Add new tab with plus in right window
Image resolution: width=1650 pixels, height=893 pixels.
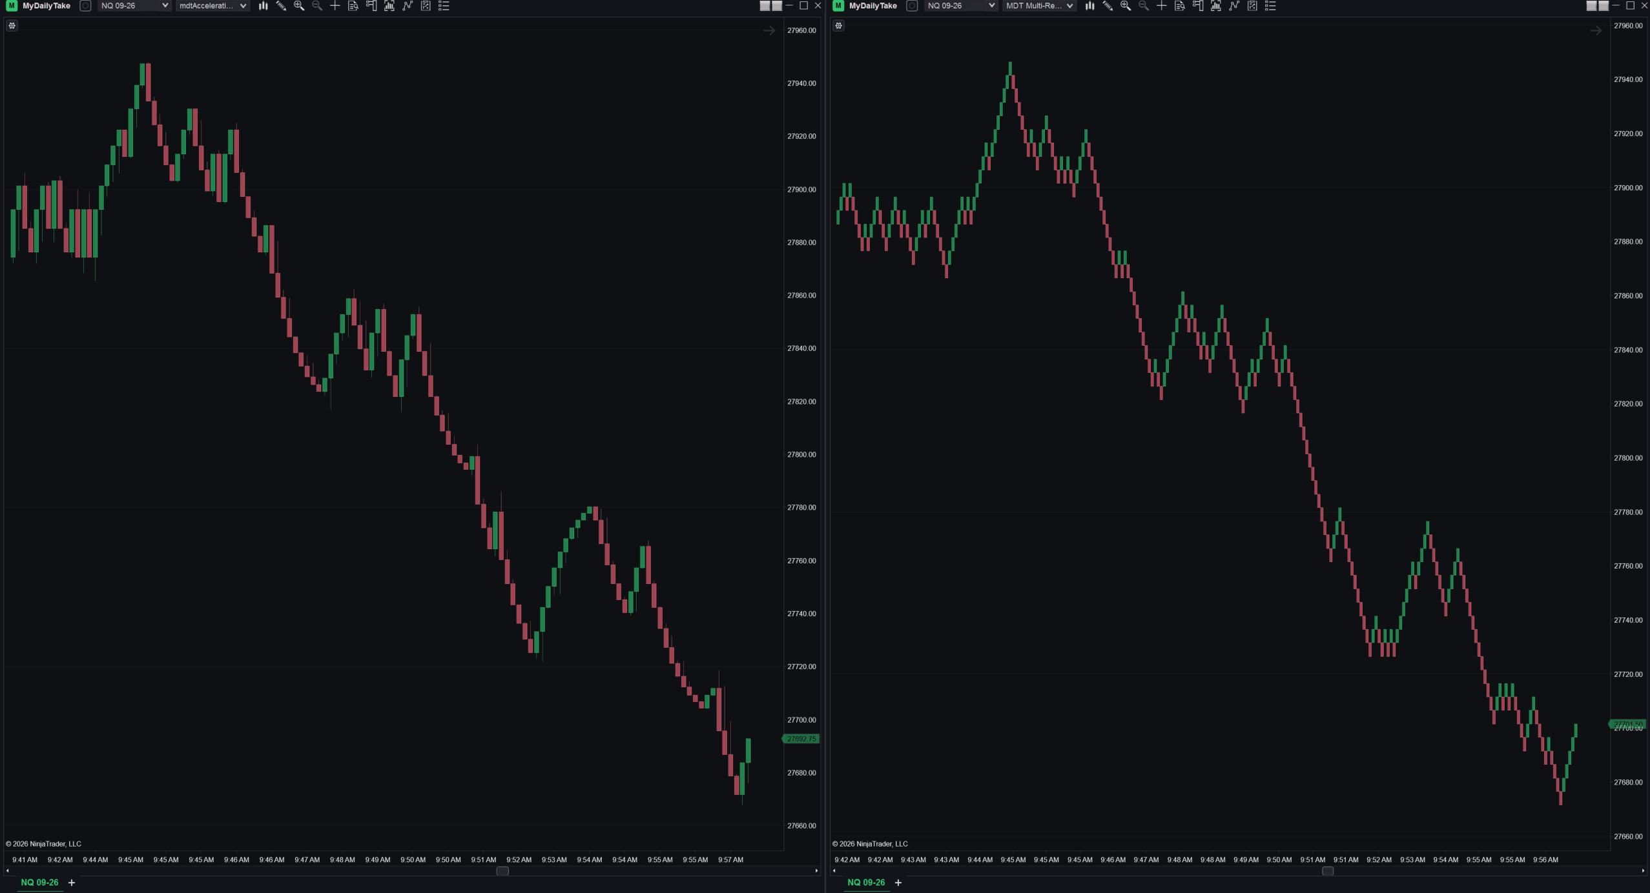(x=898, y=883)
